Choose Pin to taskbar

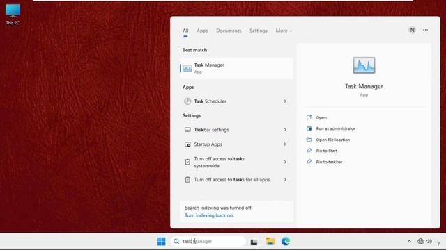coord(329,162)
